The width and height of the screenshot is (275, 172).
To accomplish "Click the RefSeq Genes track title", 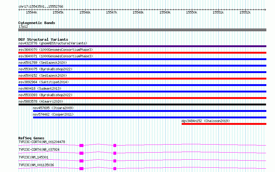I will click(31, 138).
